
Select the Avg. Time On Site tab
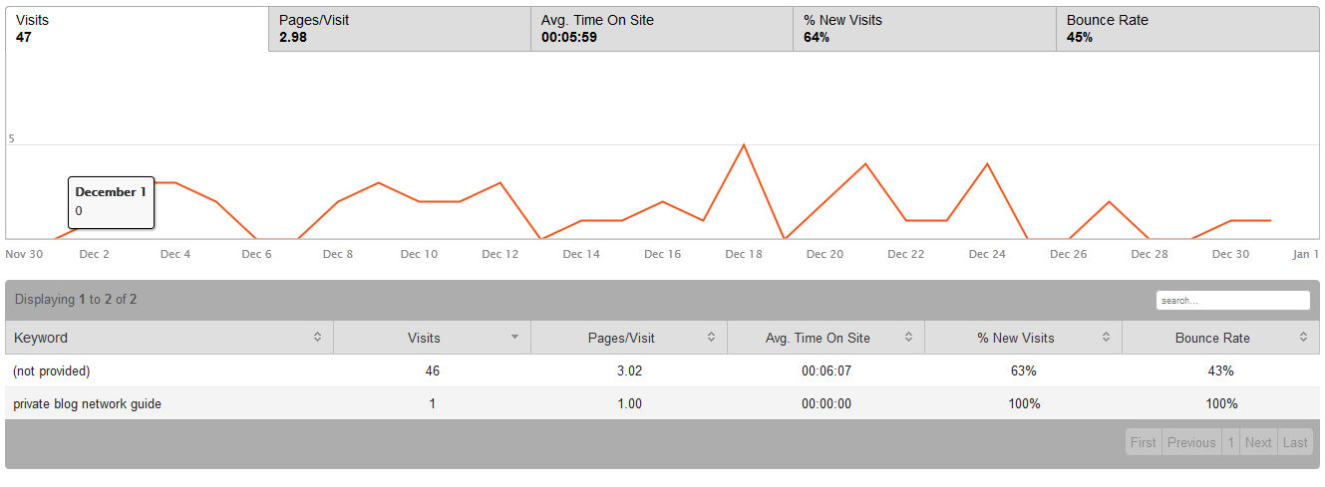(x=661, y=29)
